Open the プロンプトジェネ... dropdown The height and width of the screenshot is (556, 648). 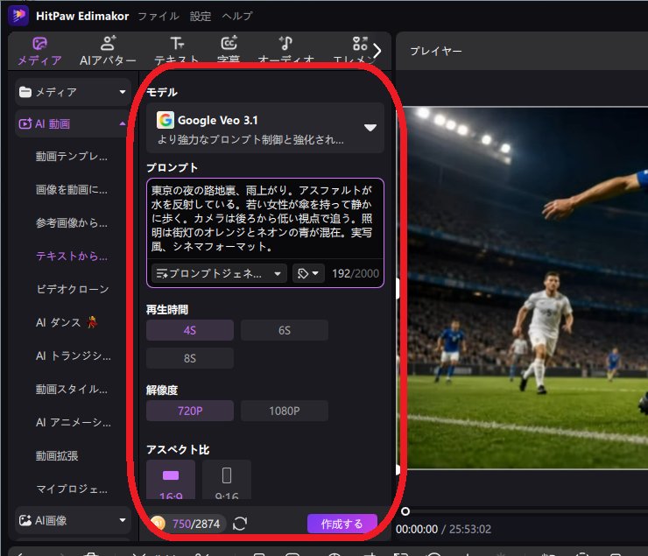click(x=219, y=273)
